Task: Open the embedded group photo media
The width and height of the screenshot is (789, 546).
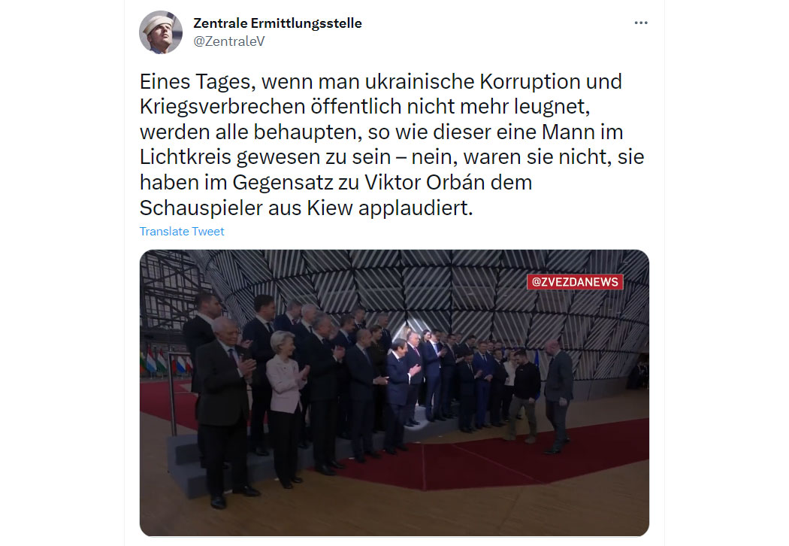Action: (x=394, y=393)
